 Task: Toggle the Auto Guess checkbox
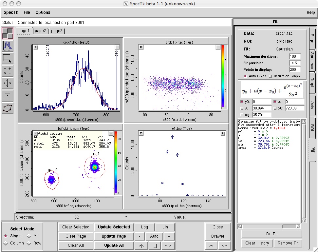pos(246,76)
